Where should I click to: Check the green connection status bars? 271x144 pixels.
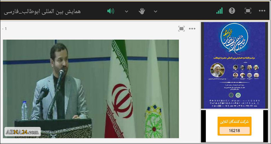click(x=219, y=11)
